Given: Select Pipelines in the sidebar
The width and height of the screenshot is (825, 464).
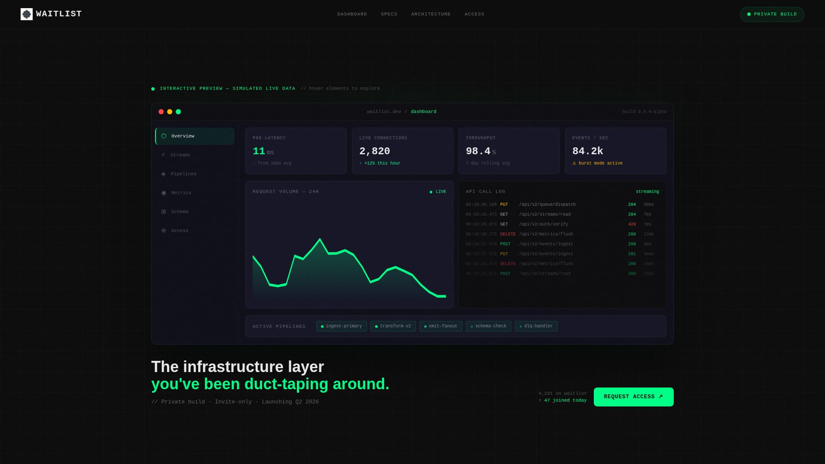Looking at the screenshot, I should coord(195,174).
